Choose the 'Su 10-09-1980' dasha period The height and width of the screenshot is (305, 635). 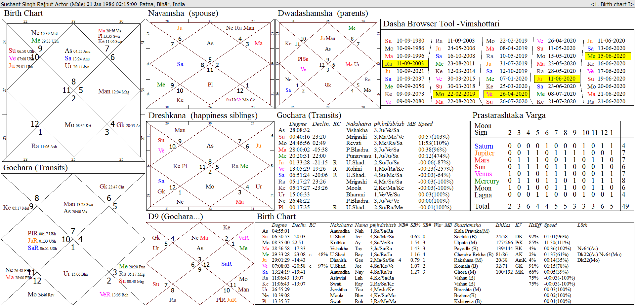pyautogui.click(x=404, y=41)
